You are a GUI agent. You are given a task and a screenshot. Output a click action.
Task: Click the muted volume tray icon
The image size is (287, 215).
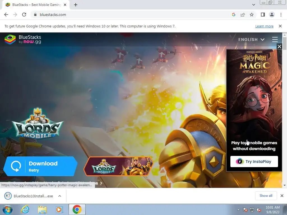coord(259,210)
